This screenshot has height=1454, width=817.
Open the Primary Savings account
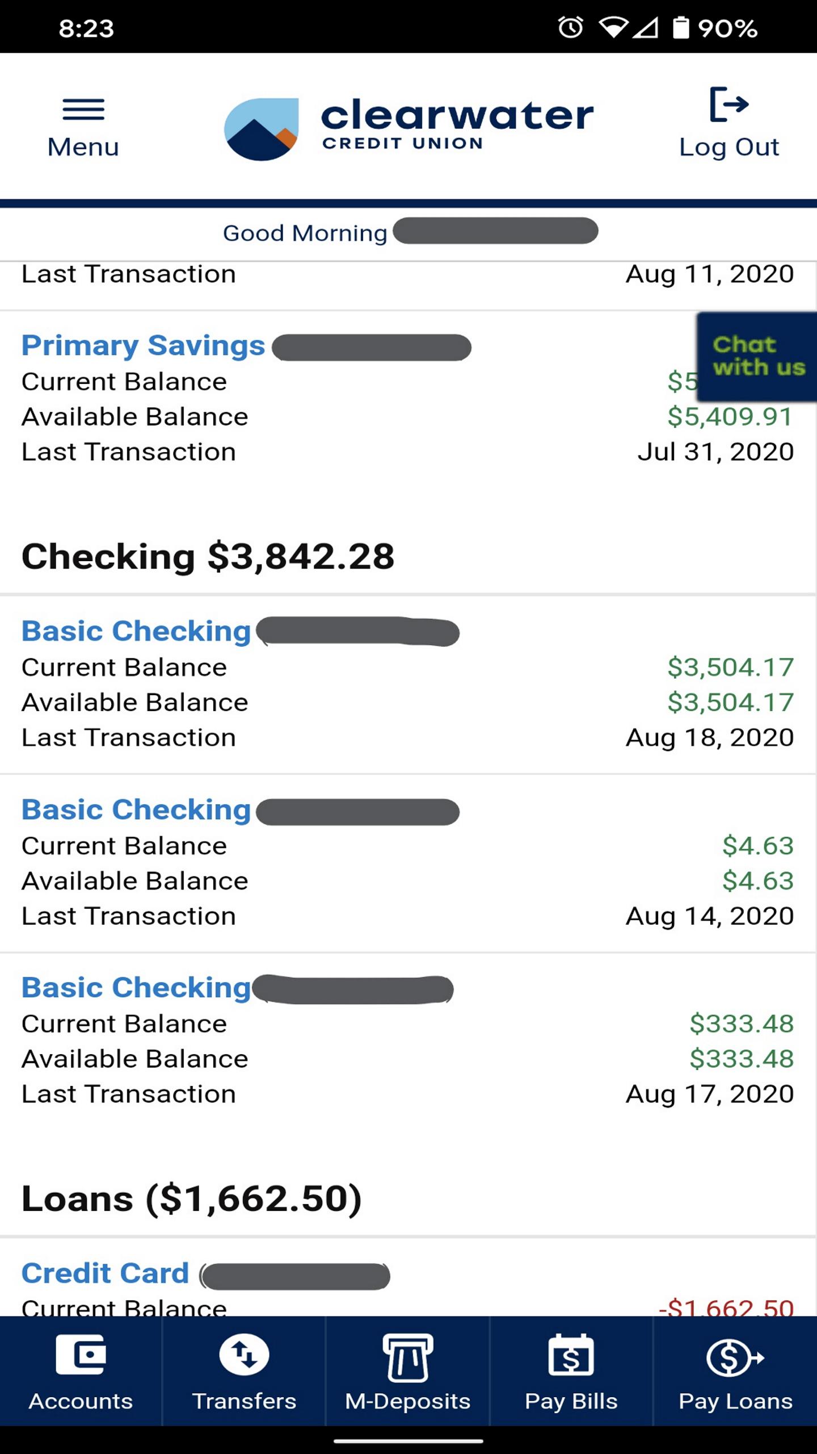143,345
